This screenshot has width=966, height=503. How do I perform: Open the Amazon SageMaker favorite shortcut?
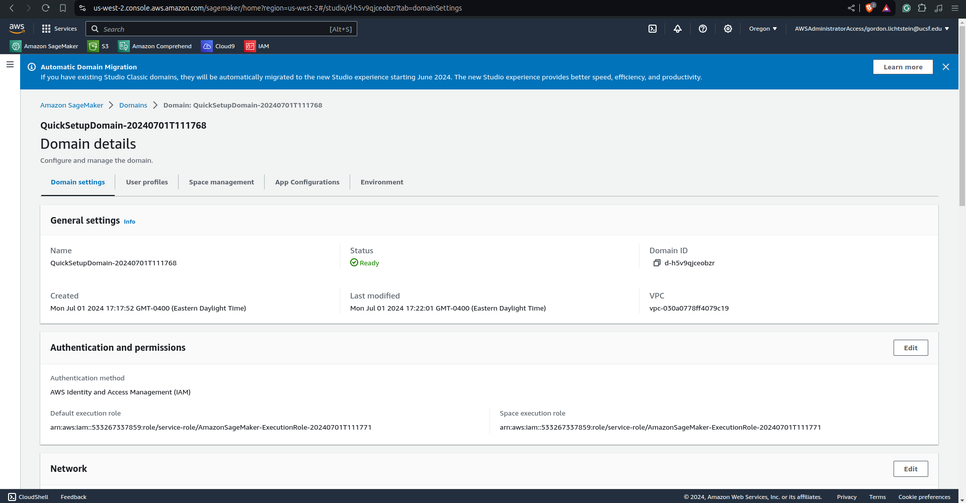(x=44, y=46)
